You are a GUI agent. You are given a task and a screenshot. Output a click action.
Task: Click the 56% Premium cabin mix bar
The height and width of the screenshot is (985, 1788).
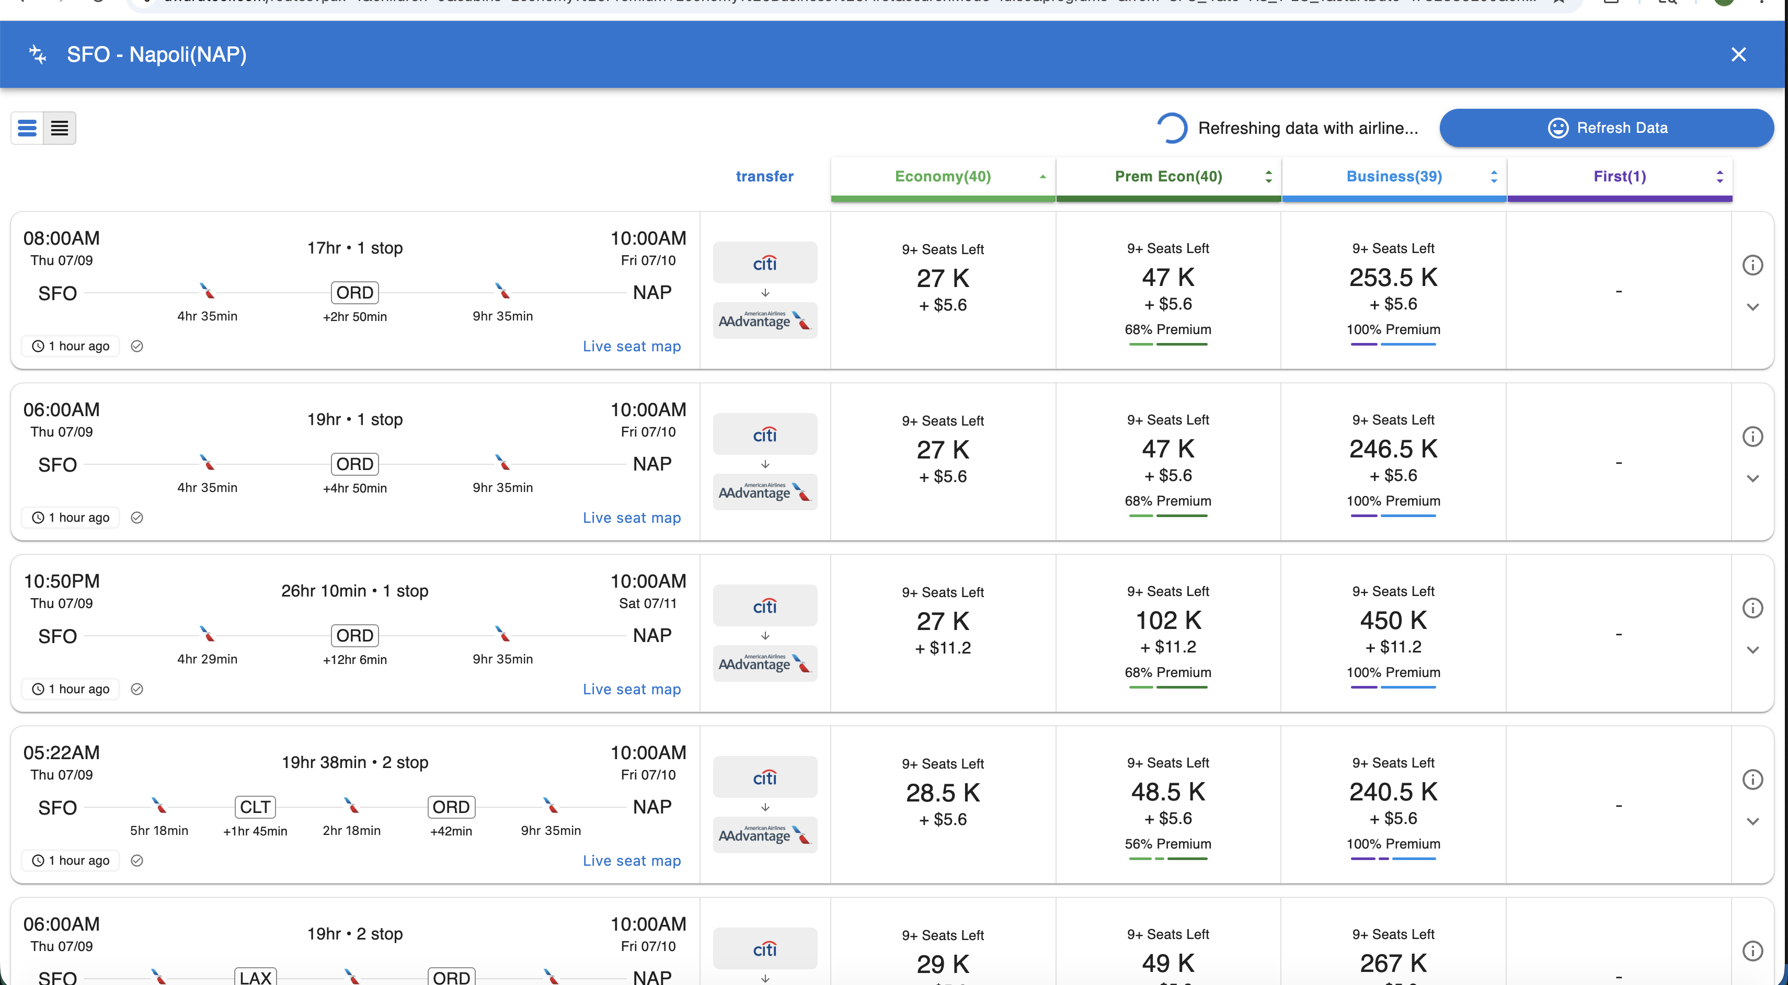(x=1168, y=858)
